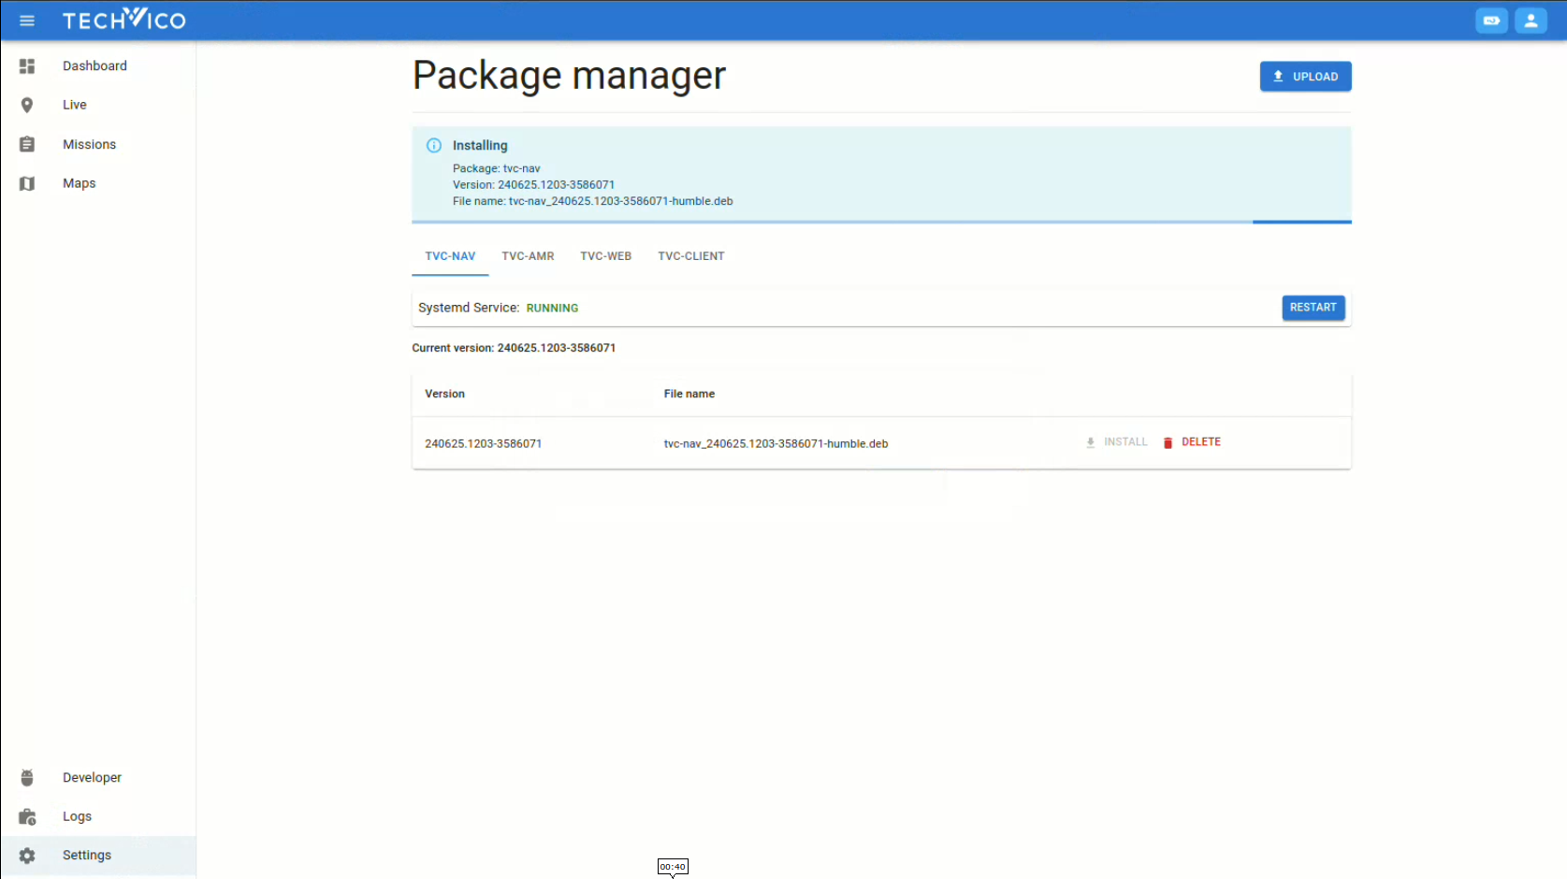Switch to the TVC-WEB tab
This screenshot has width=1567, height=879.
pyautogui.click(x=605, y=256)
